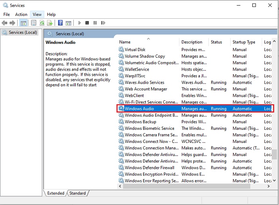The height and width of the screenshot is (205, 279).
Task: Click Automatic startup type of Windows Audio
Action: pyautogui.click(x=242, y=108)
